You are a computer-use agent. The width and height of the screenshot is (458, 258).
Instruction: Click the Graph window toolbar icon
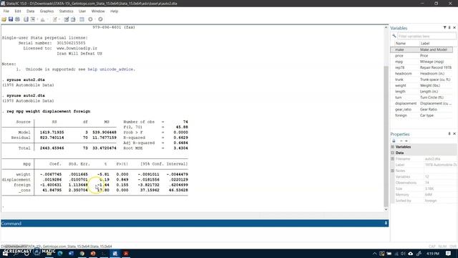(43, 19)
